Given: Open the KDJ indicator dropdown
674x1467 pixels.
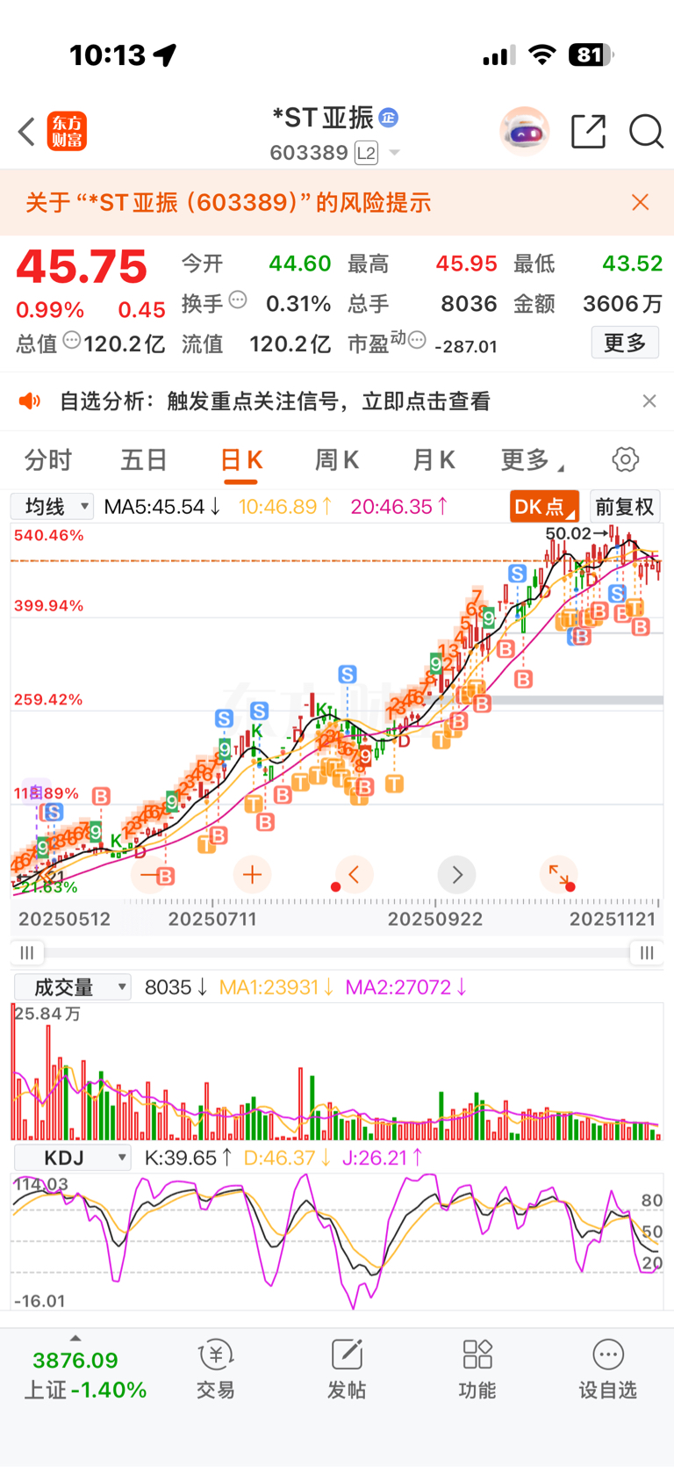Looking at the screenshot, I should tap(72, 1158).
